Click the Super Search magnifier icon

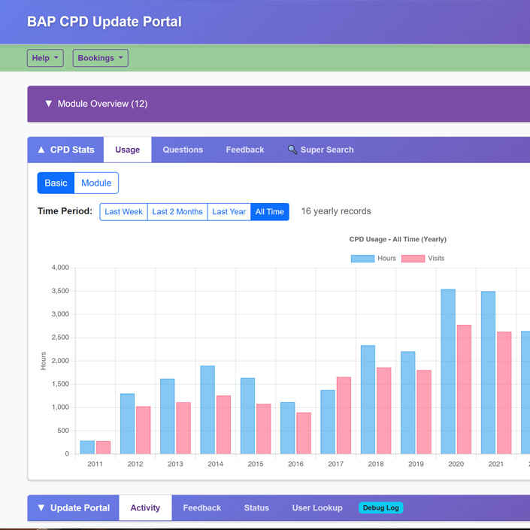point(292,150)
